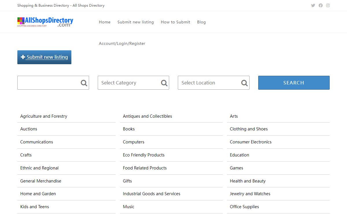The height and width of the screenshot is (214, 347).
Task: Open Food Related Products category
Action: [145, 168]
